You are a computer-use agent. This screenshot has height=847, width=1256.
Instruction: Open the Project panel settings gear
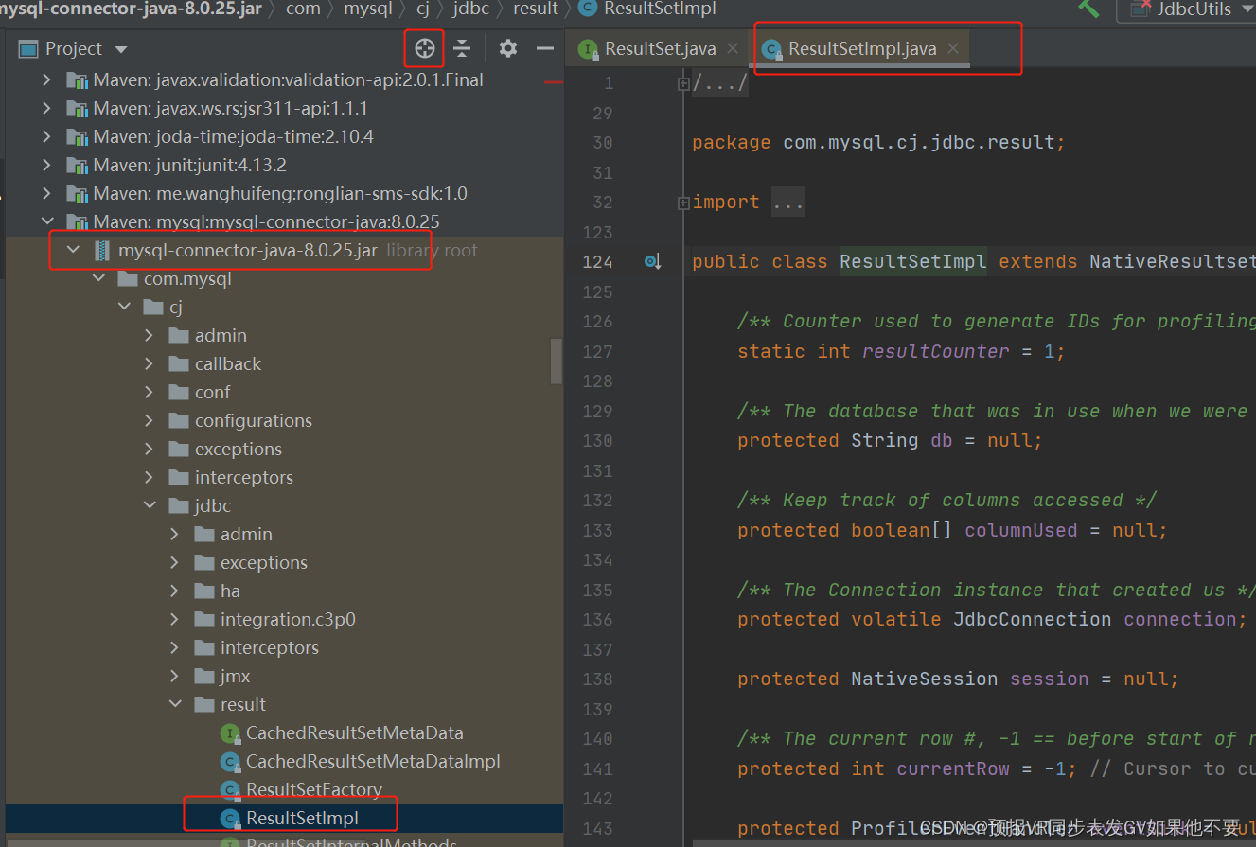[x=507, y=47]
